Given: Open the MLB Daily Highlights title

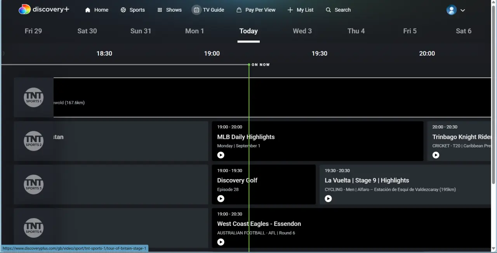Looking at the screenshot, I should pyautogui.click(x=246, y=137).
